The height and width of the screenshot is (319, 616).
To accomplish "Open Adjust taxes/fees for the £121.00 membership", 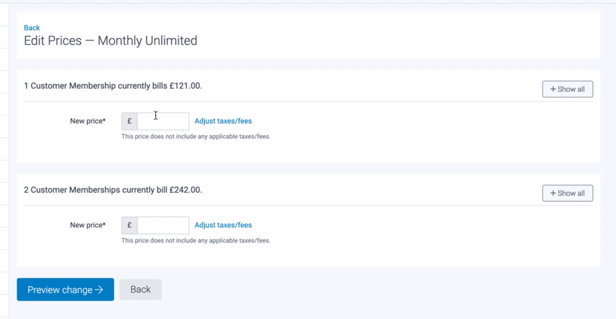I will click(223, 121).
